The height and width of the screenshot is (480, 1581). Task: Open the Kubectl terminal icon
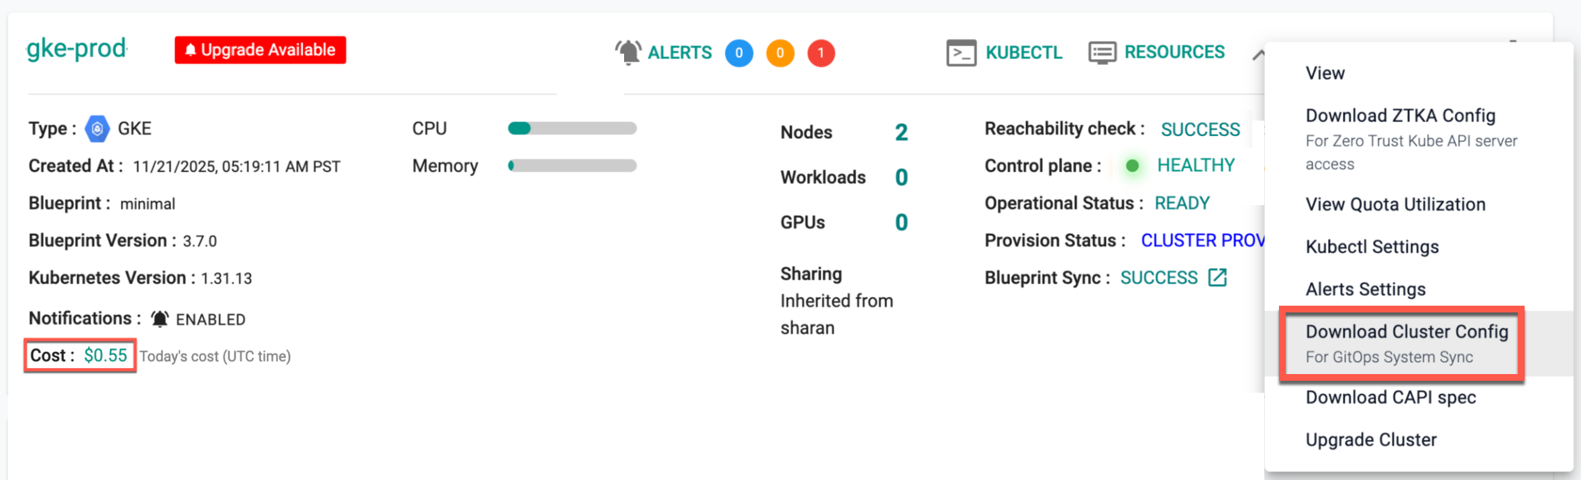tap(961, 52)
